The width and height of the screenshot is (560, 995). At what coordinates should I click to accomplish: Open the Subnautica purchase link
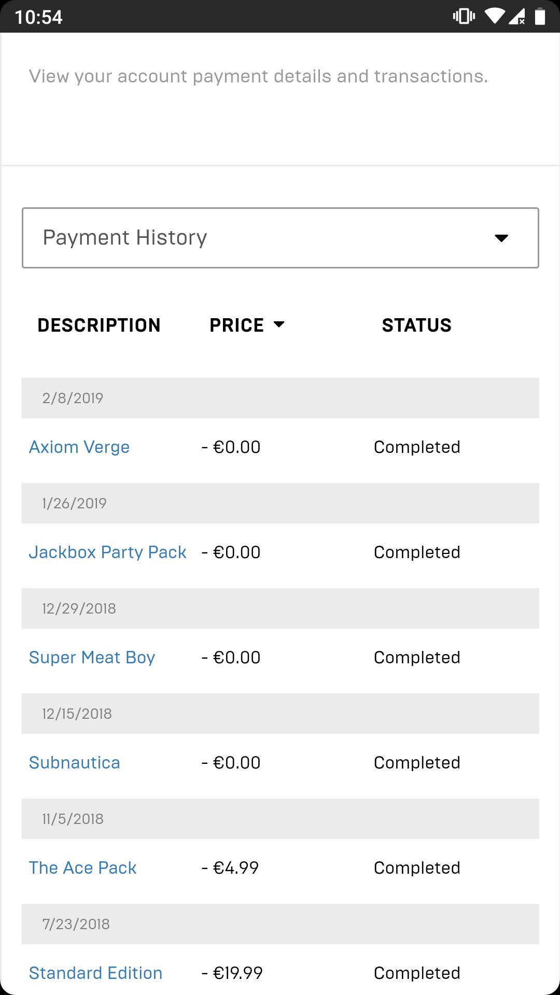click(75, 763)
